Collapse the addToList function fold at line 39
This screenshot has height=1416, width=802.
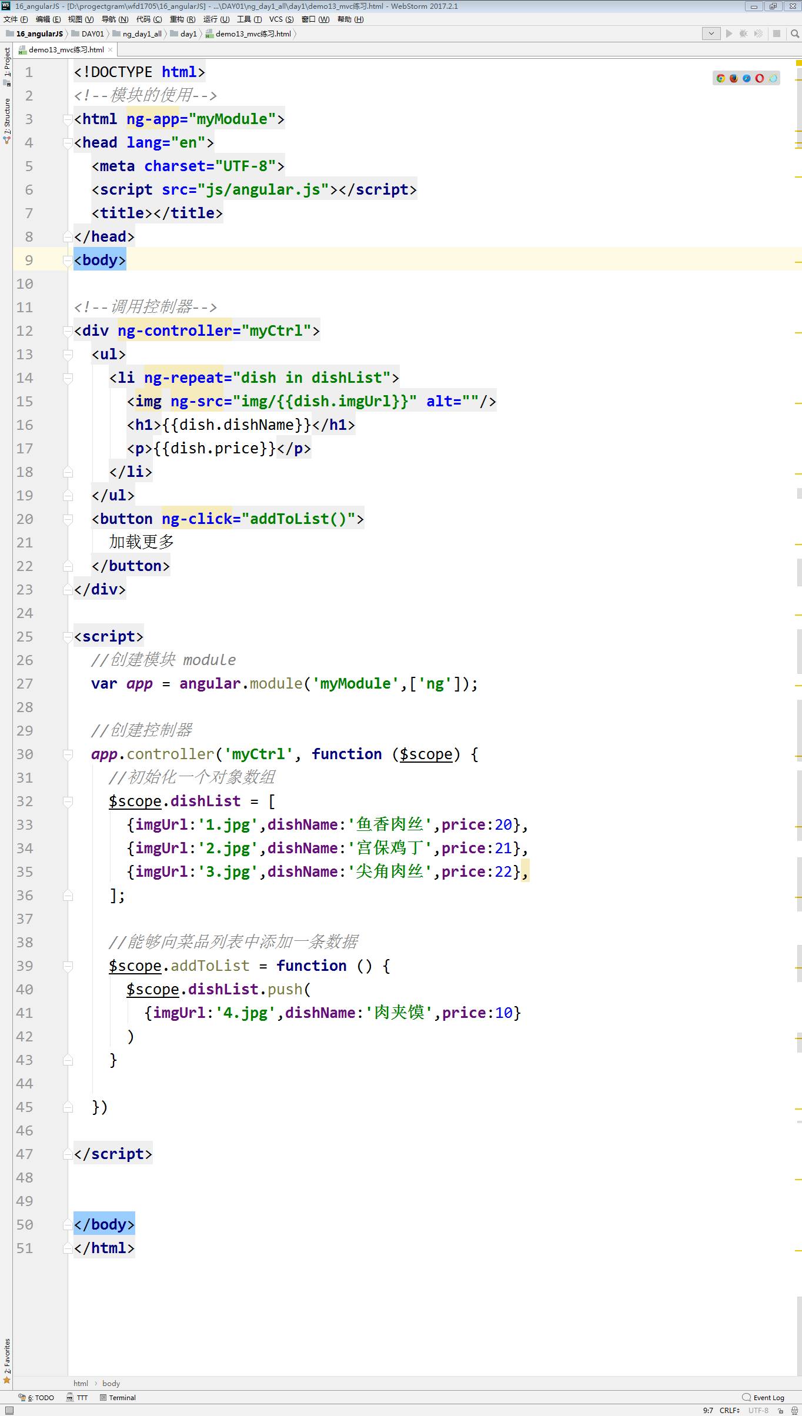pos(68,966)
